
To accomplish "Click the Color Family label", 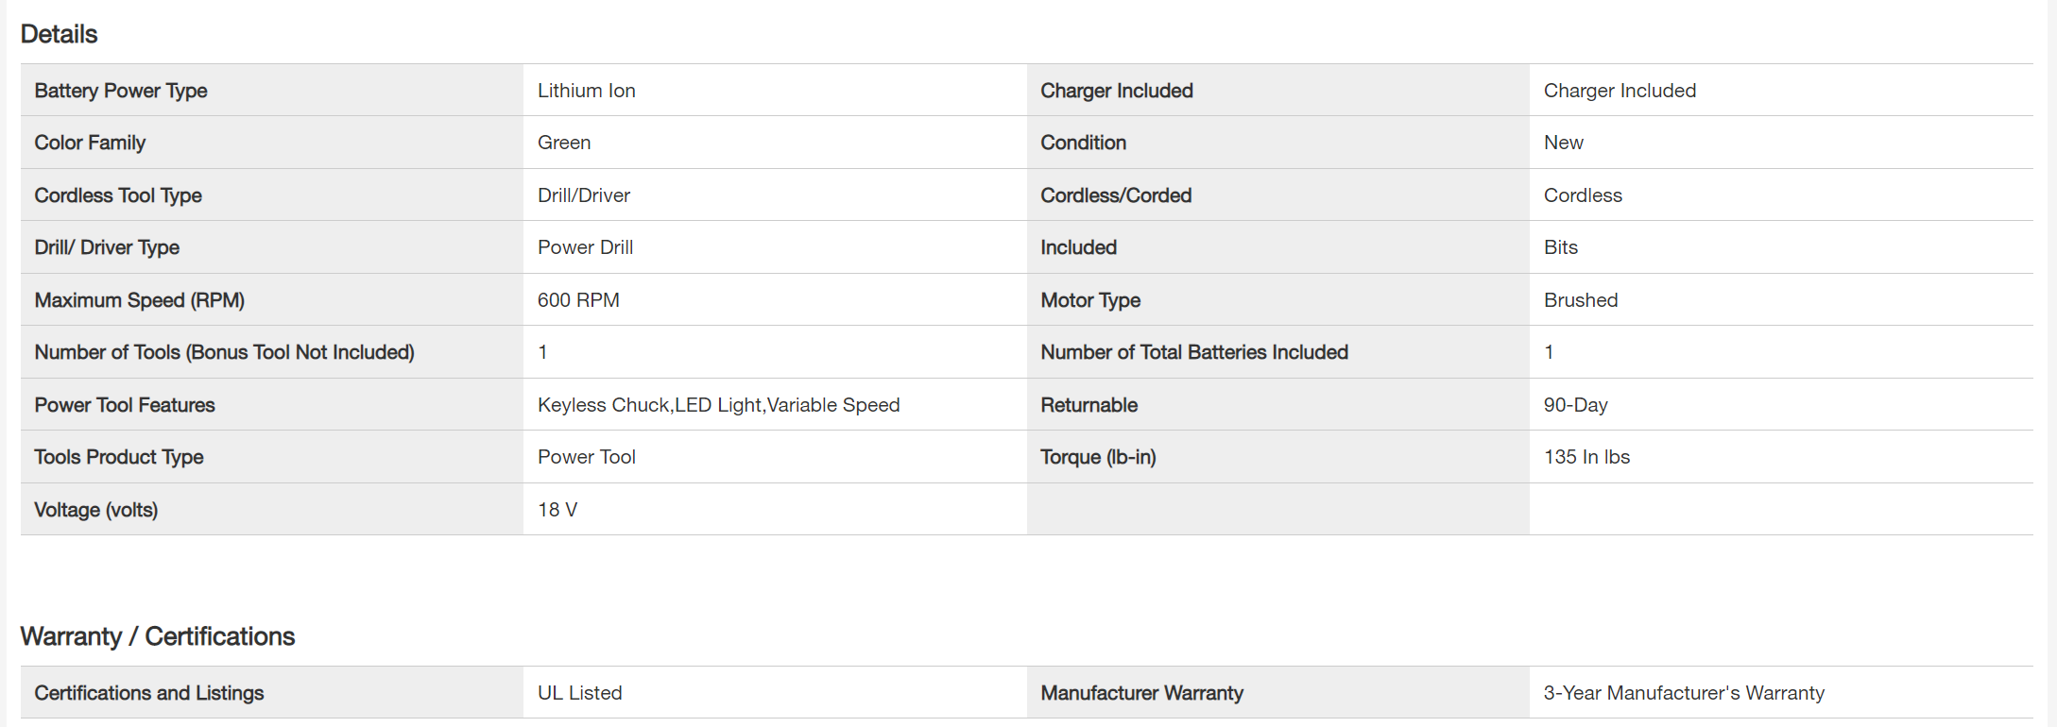I will (x=90, y=143).
